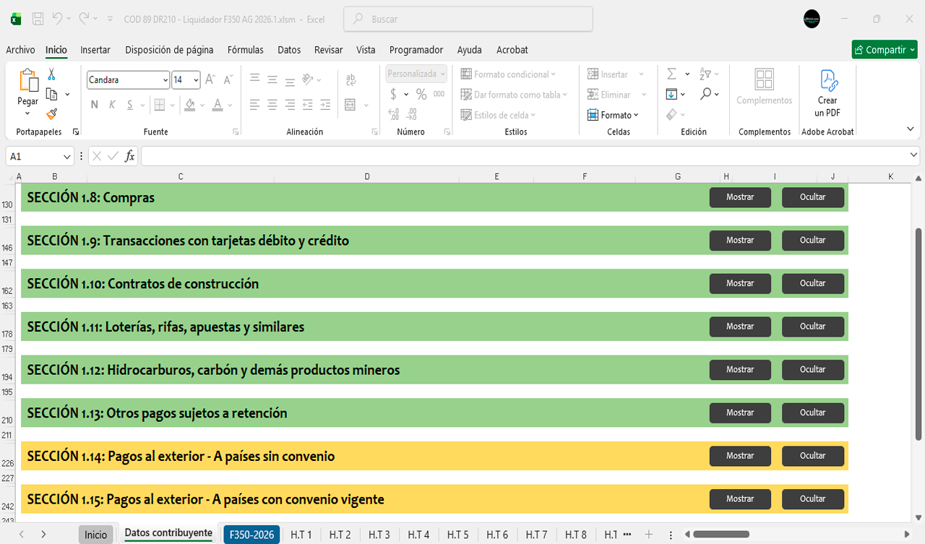This screenshot has height=544, width=925.
Task: Click the Percent style icon
Action: (x=421, y=94)
